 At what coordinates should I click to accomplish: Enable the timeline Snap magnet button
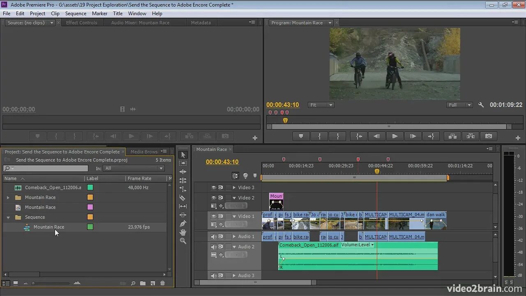[235, 176]
